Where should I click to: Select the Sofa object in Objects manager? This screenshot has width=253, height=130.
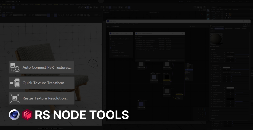(x=216, y=14)
